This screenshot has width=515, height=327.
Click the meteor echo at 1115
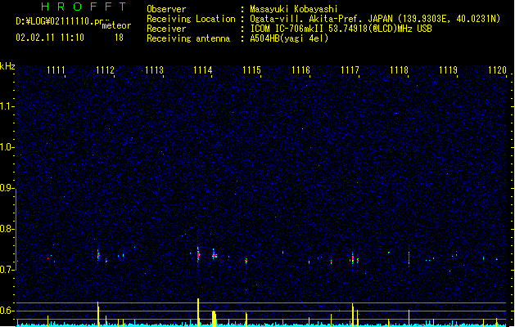[x=246, y=261]
